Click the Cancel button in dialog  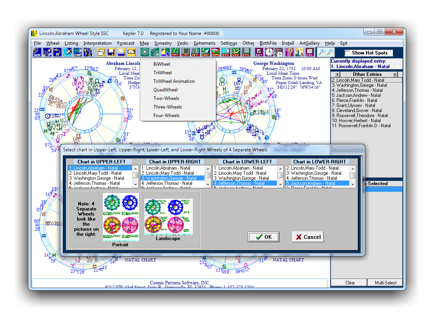point(308,237)
